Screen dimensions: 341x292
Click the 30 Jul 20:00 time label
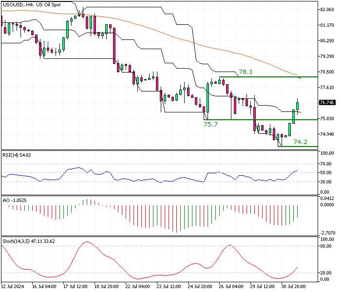293,286
